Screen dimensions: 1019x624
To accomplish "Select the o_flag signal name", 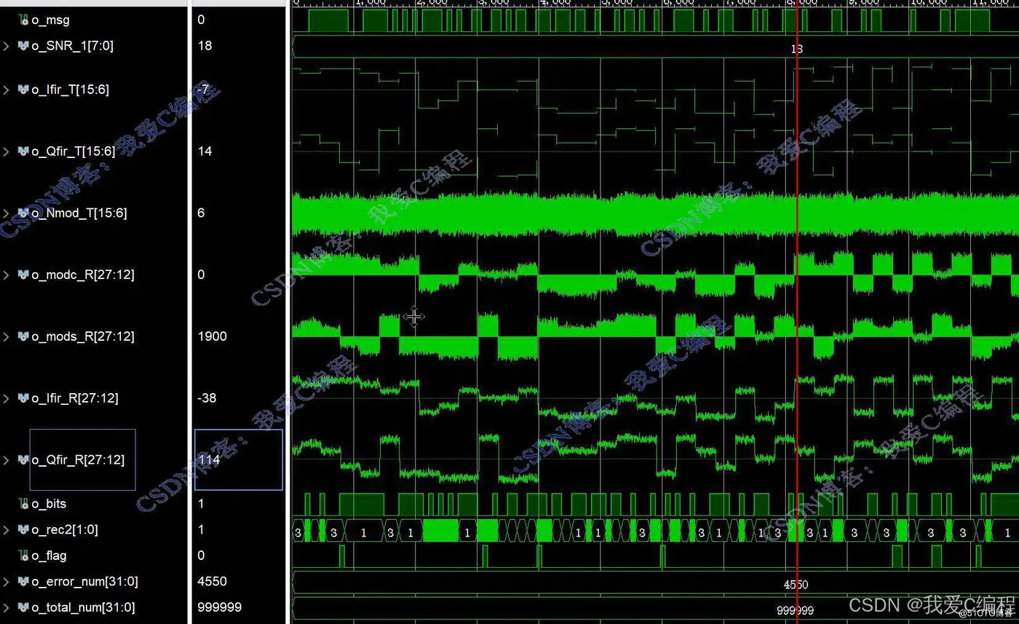I will (x=49, y=556).
